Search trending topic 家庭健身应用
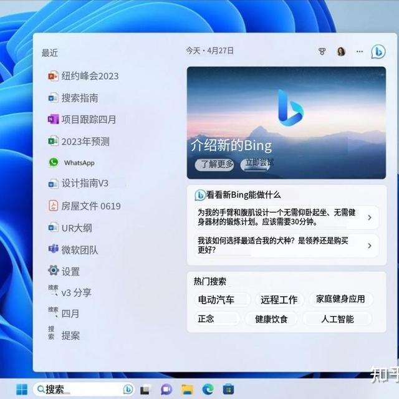 (x=340, y=299)
